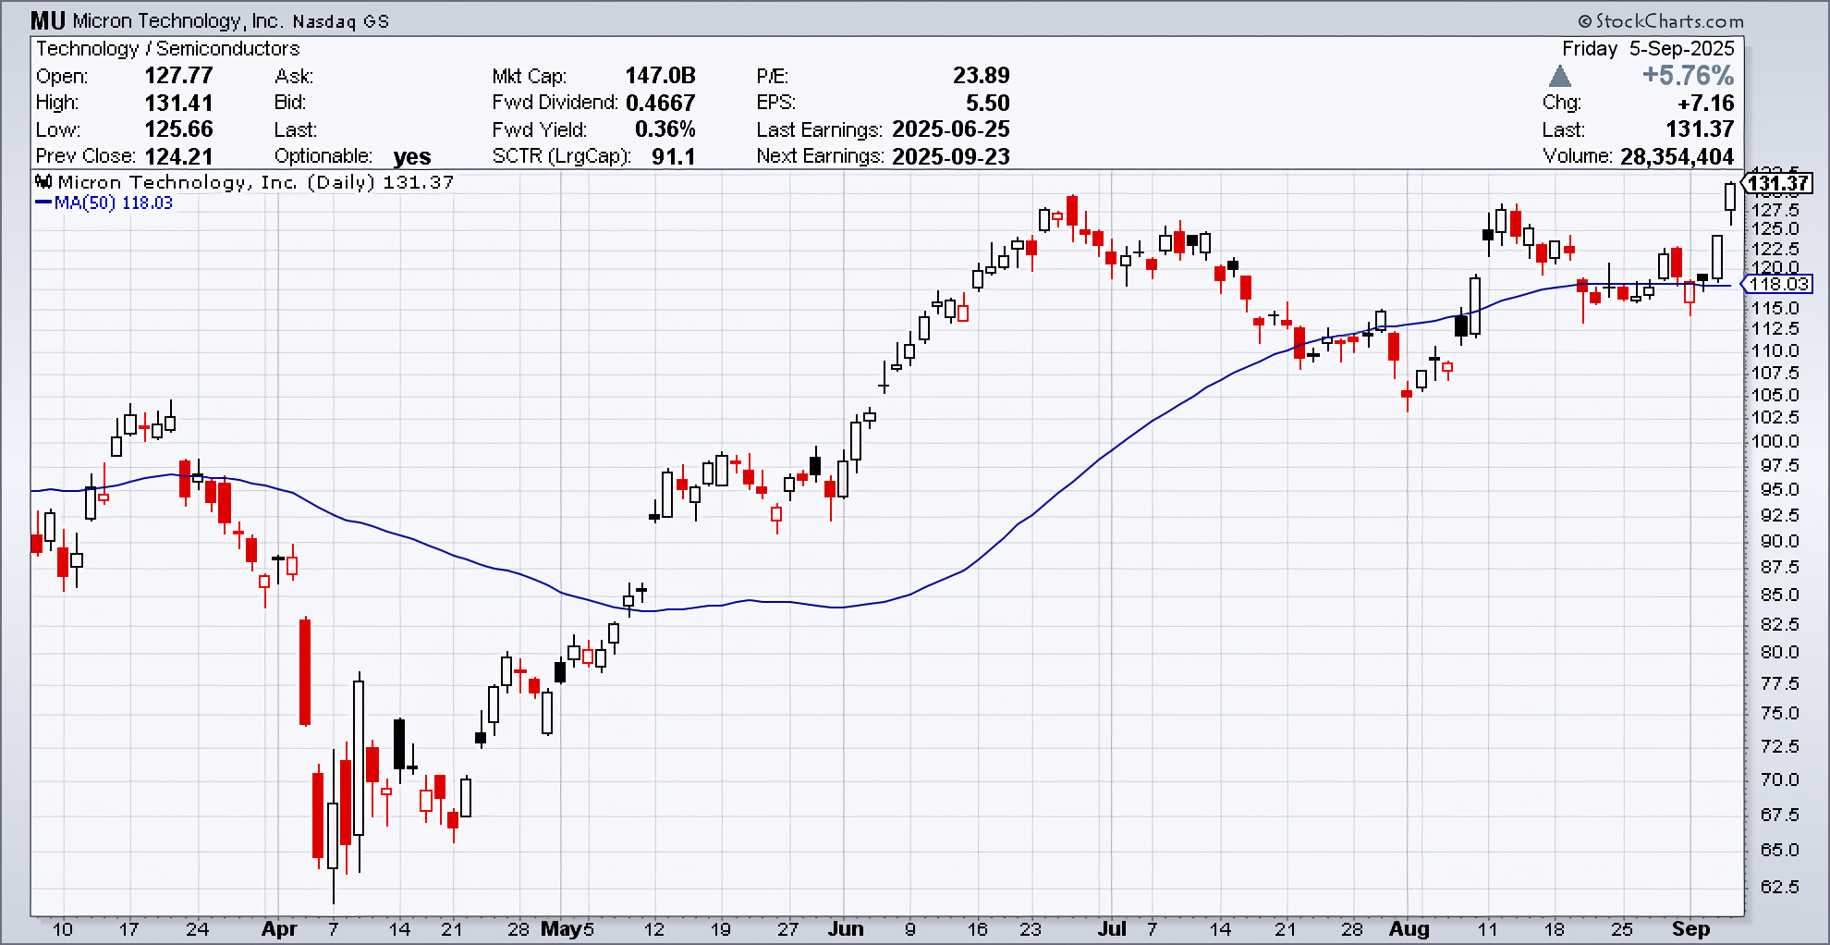Click the 'Nasdaq GS' exchange label
Image resolution: width=1830 pixels, height=945 pixels.
[341, 21]
